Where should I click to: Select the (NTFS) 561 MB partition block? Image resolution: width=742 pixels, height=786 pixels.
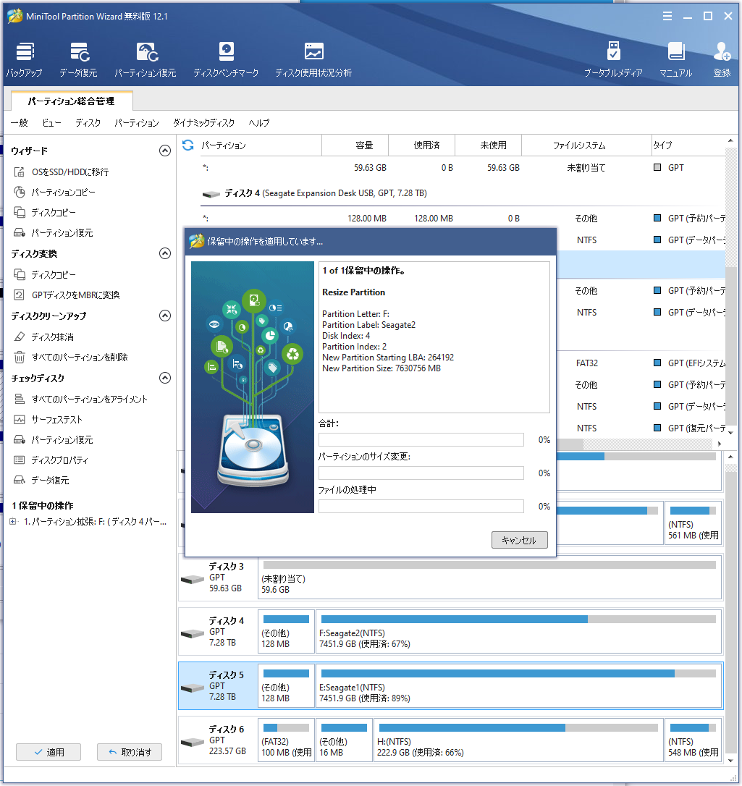click(x=693, y=523)
